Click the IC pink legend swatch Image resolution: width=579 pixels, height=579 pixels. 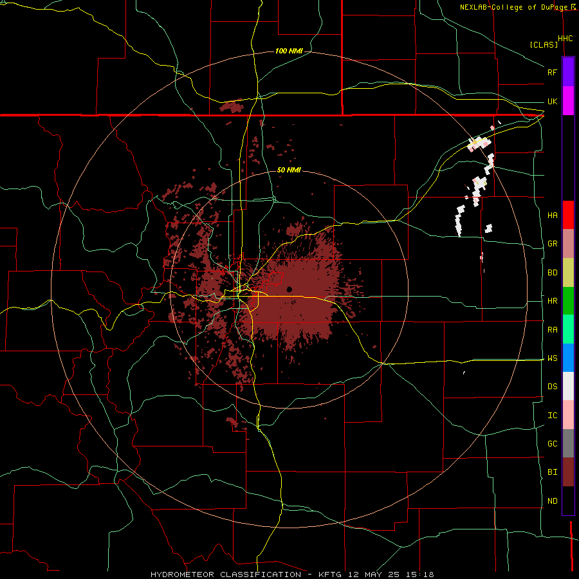click(x=568, y=415)
